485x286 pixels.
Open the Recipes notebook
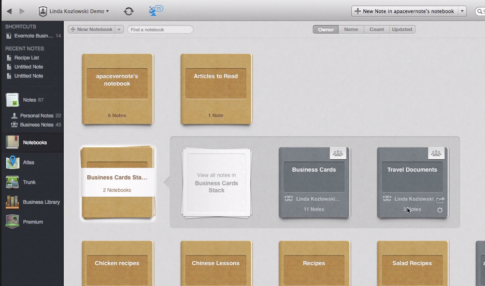314,263
